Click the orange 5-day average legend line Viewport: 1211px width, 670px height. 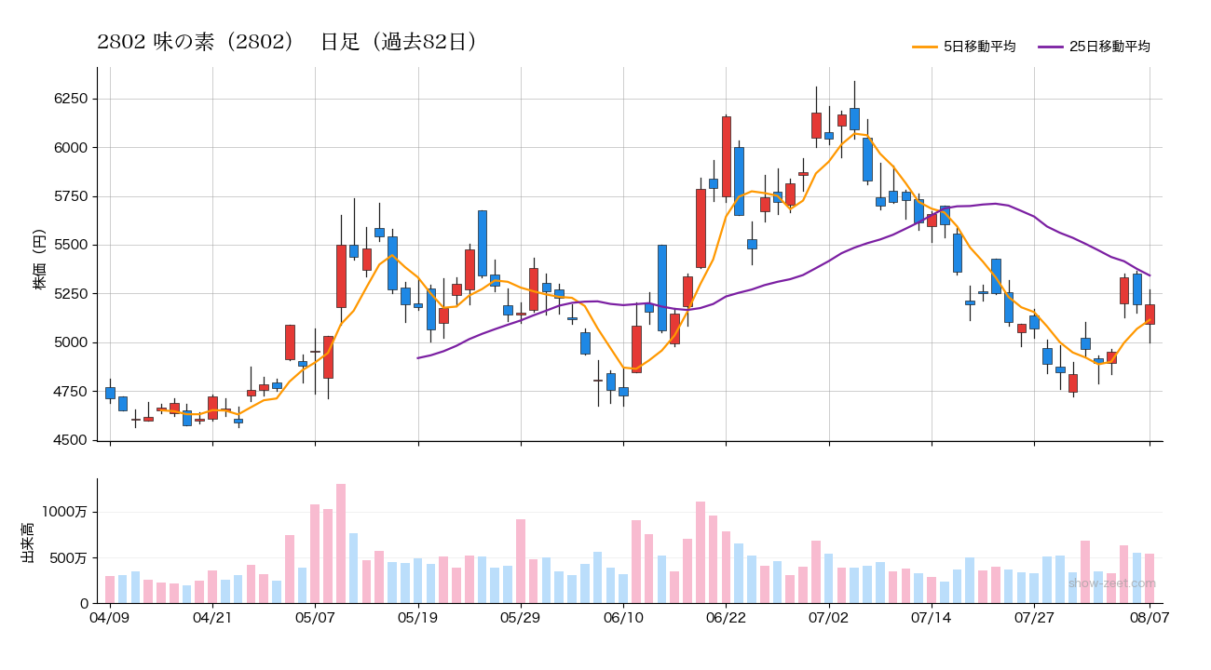click(924, 47)
